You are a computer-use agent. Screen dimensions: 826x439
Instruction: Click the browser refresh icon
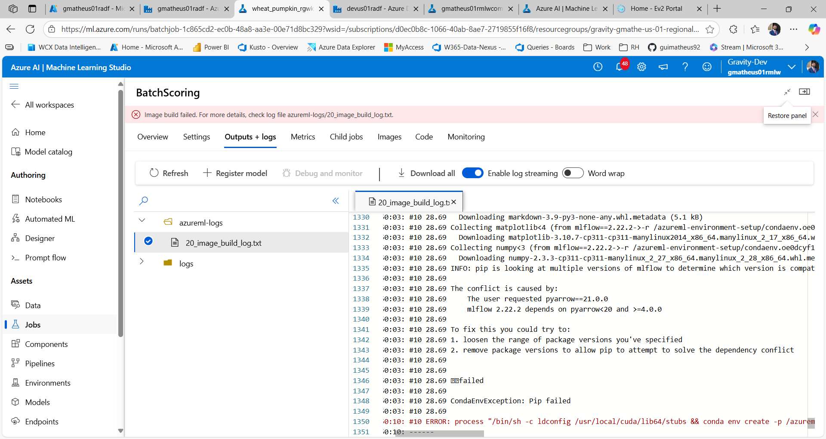point(30,29)
